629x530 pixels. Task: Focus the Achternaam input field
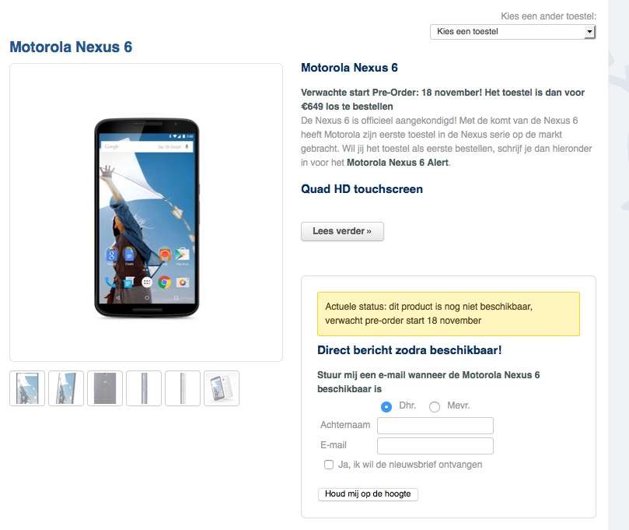click(x=435, y=426)
